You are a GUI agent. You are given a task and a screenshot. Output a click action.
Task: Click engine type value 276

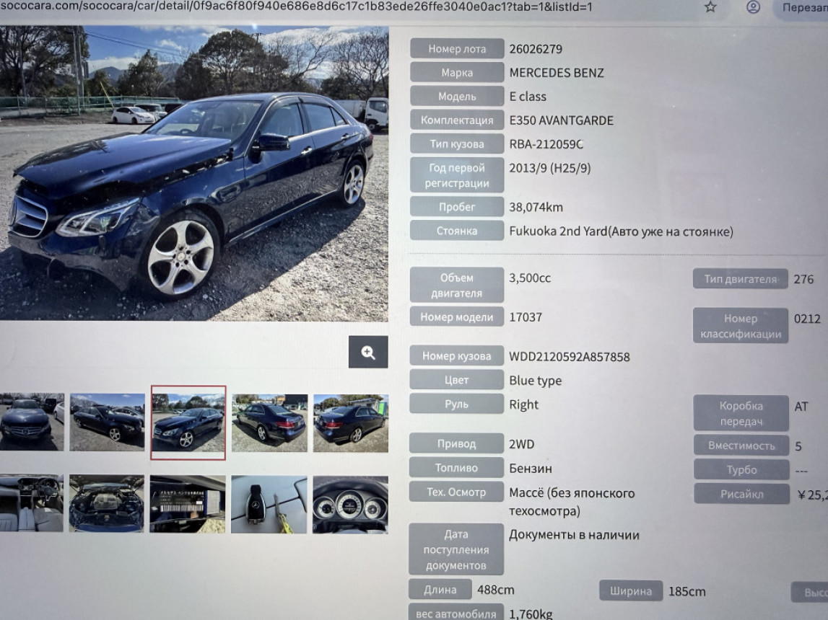[803, 279]
